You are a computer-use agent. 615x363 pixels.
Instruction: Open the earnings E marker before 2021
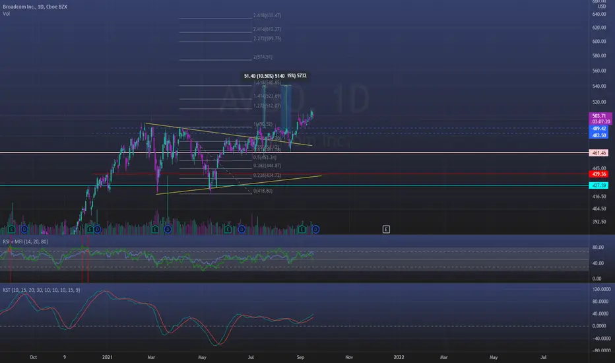pyautogui.click(x=90, y=229)
